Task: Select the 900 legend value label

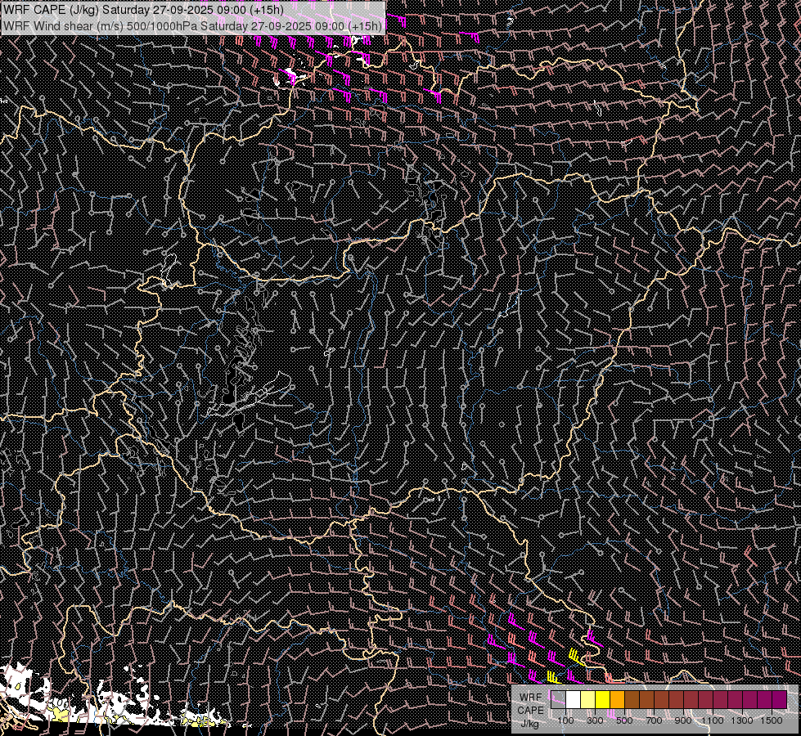Action: click(683, 720)
